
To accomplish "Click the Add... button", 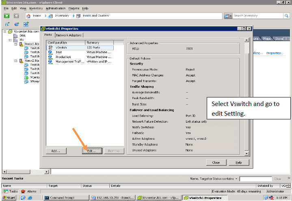I will coord(56,151).
